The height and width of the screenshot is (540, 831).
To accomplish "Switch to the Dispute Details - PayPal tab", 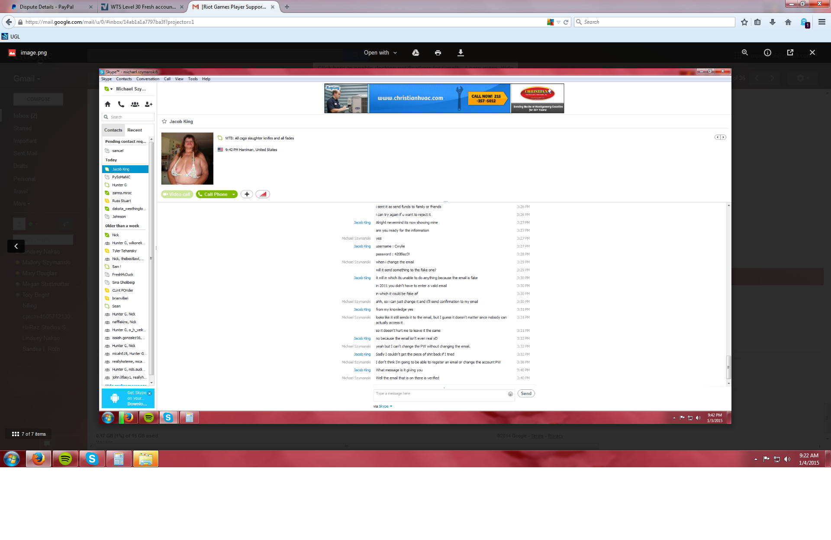I will coord(47,7).
